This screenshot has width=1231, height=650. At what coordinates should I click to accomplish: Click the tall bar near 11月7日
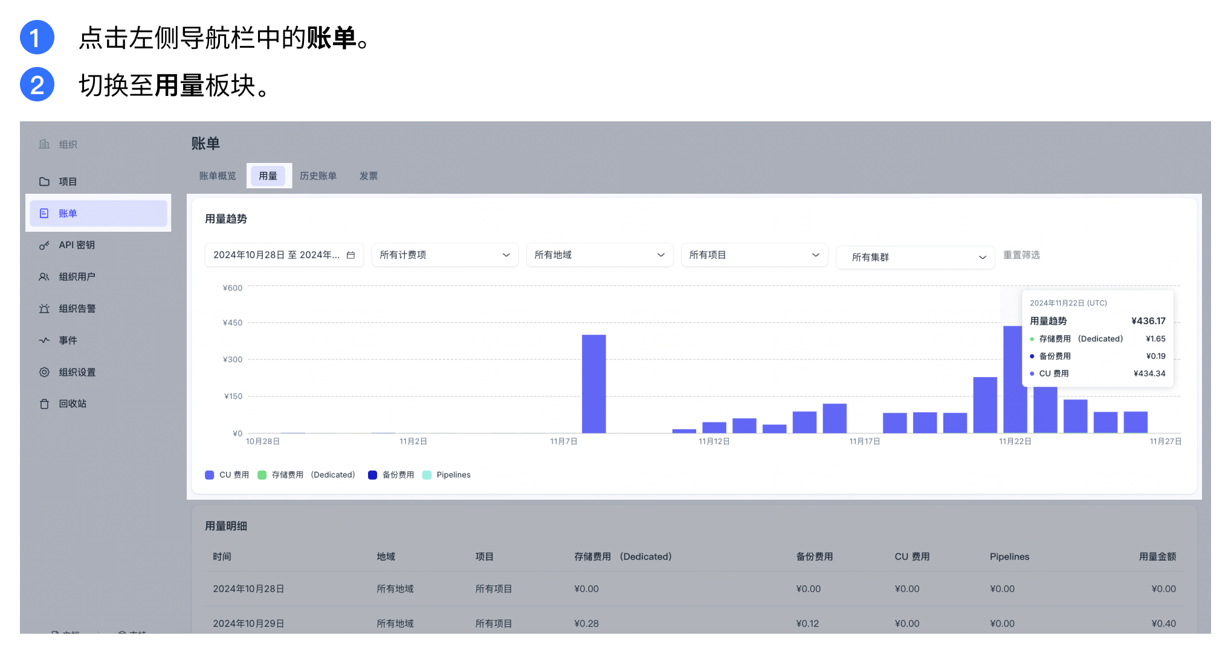(594, 384)
